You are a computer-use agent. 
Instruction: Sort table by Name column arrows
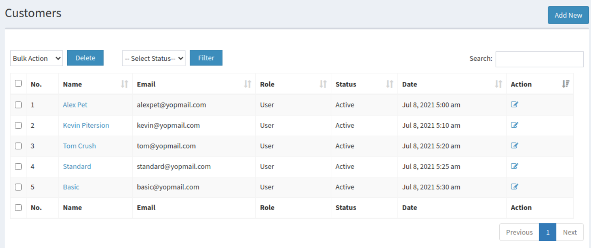click(x=124, y=84)
